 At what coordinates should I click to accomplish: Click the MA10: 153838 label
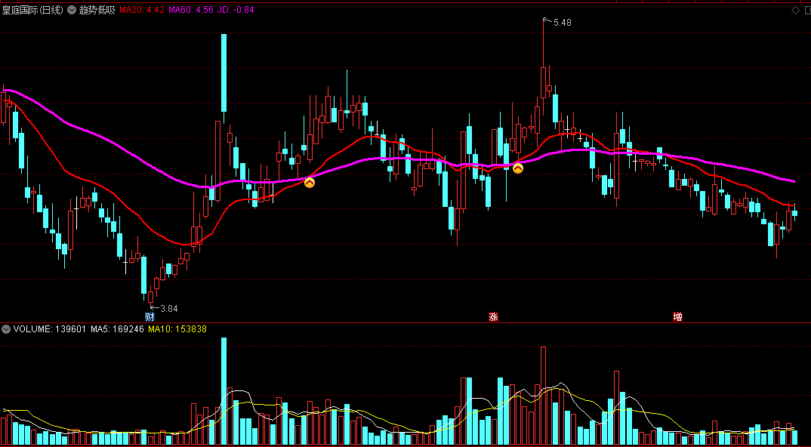point(177,328)
